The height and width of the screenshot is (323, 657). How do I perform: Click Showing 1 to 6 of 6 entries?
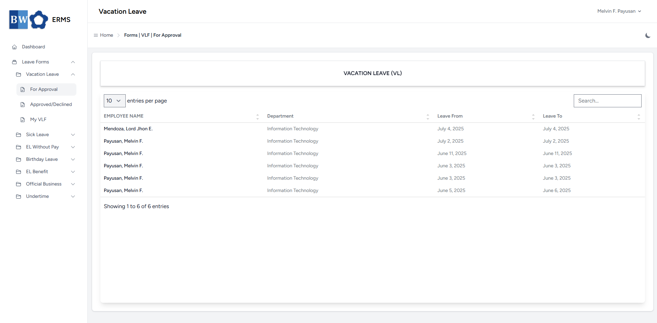(136, 206)
